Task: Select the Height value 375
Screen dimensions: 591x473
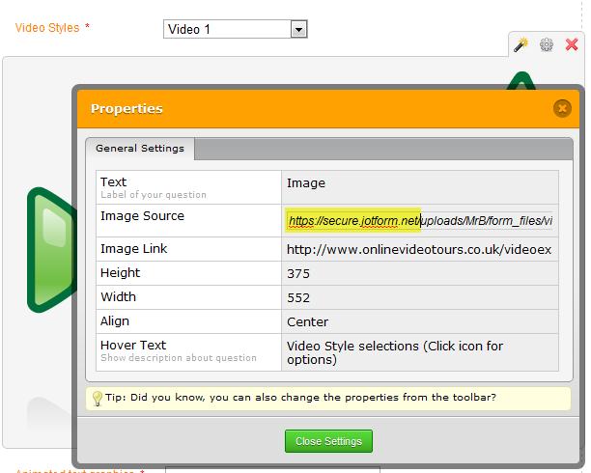Action: pyautogui.click(x=298, y=273)
